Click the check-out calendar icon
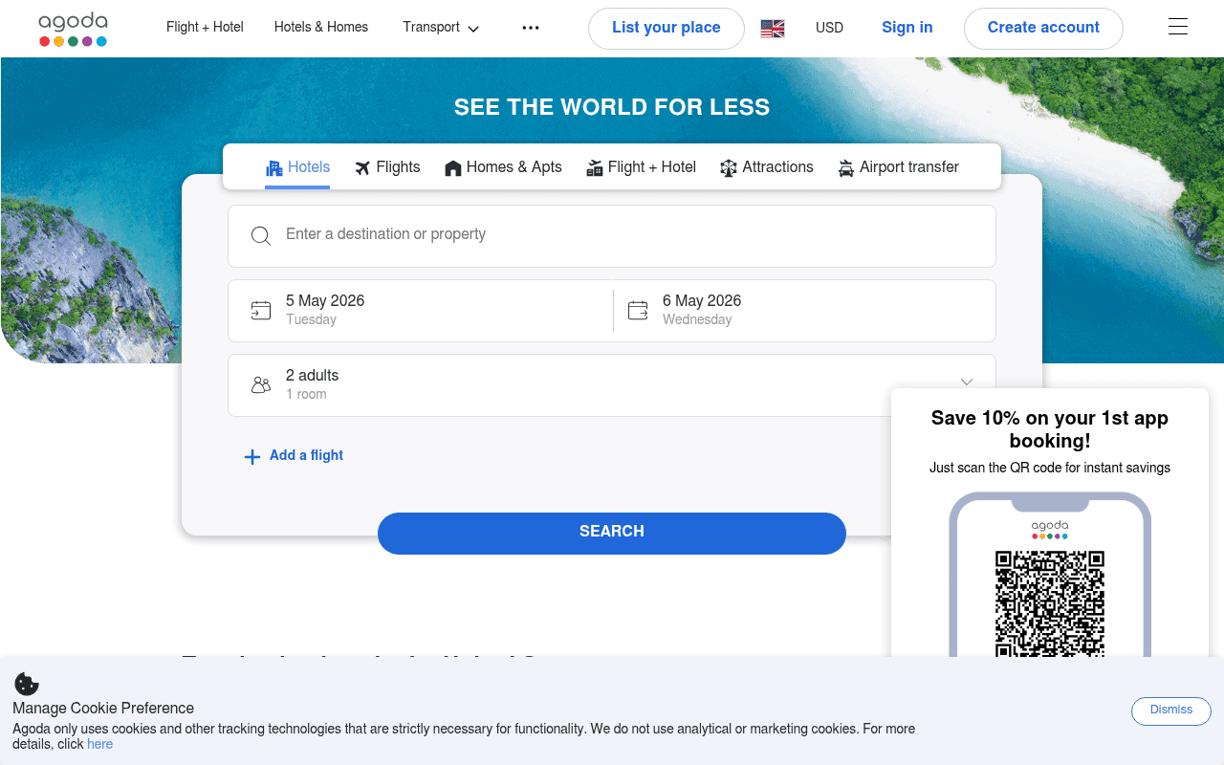Screen dimensions: 1224x765 [637, 310]
